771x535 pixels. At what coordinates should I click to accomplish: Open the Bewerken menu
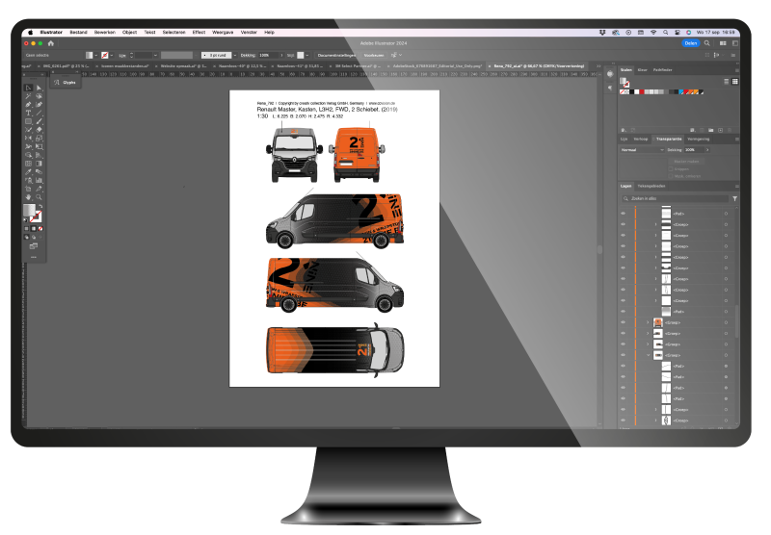105,33
